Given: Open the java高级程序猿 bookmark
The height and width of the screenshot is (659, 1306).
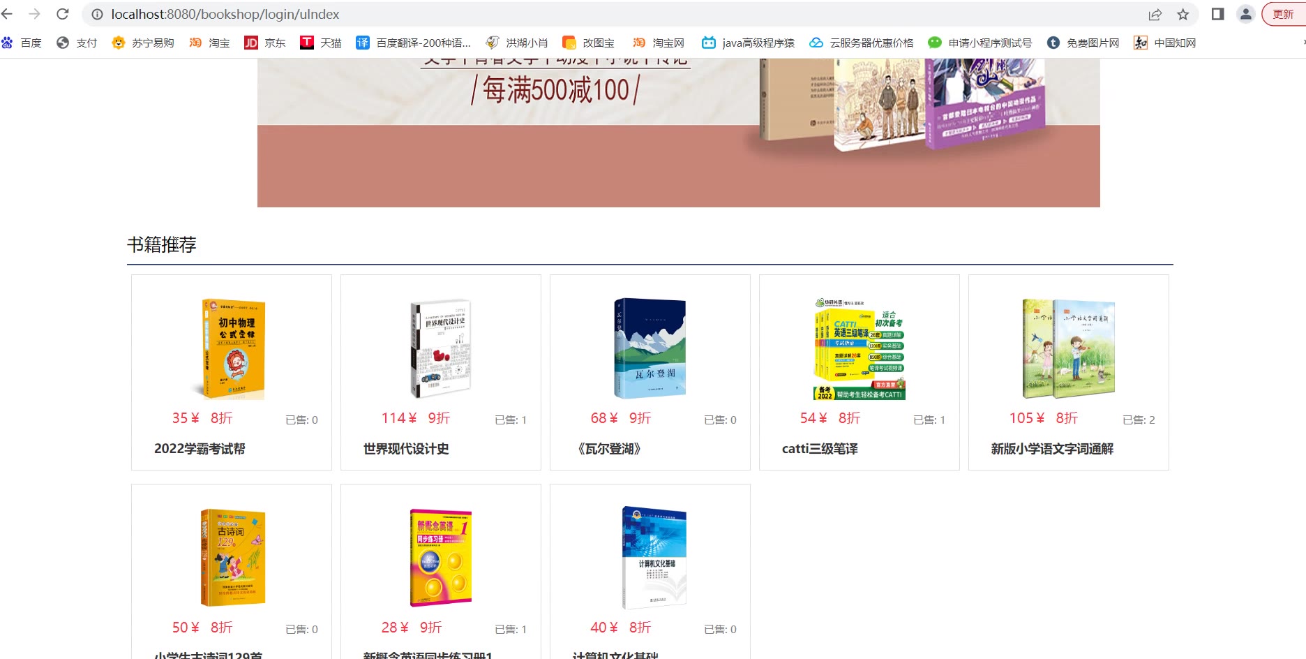Looking at the screenshot, I should (x=749, y=43).
